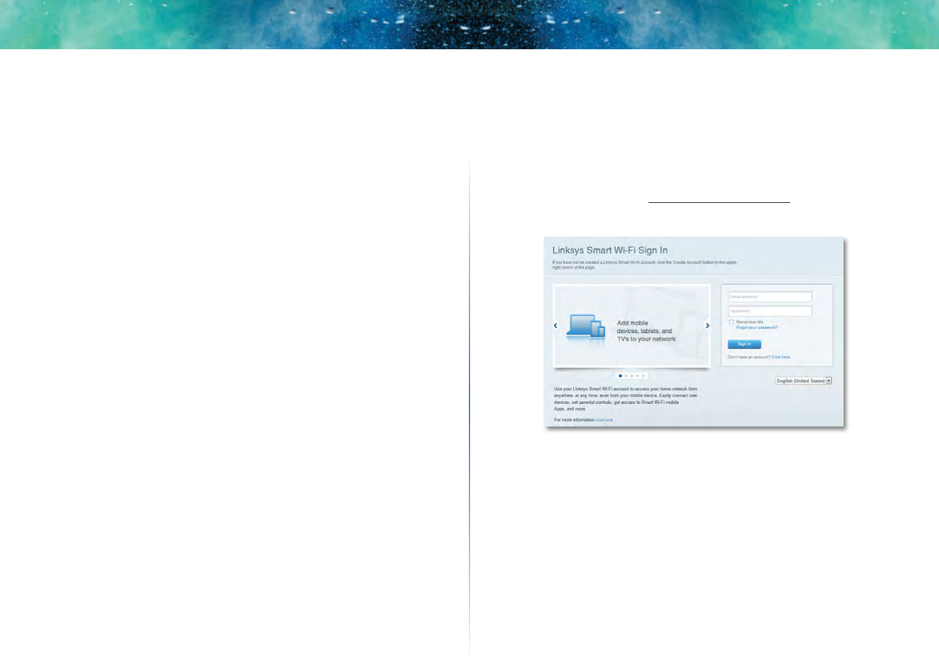939x659 pixels.
Task: Click the blue Sign In button
Action: pyautogui.click(x=745, y=344)
